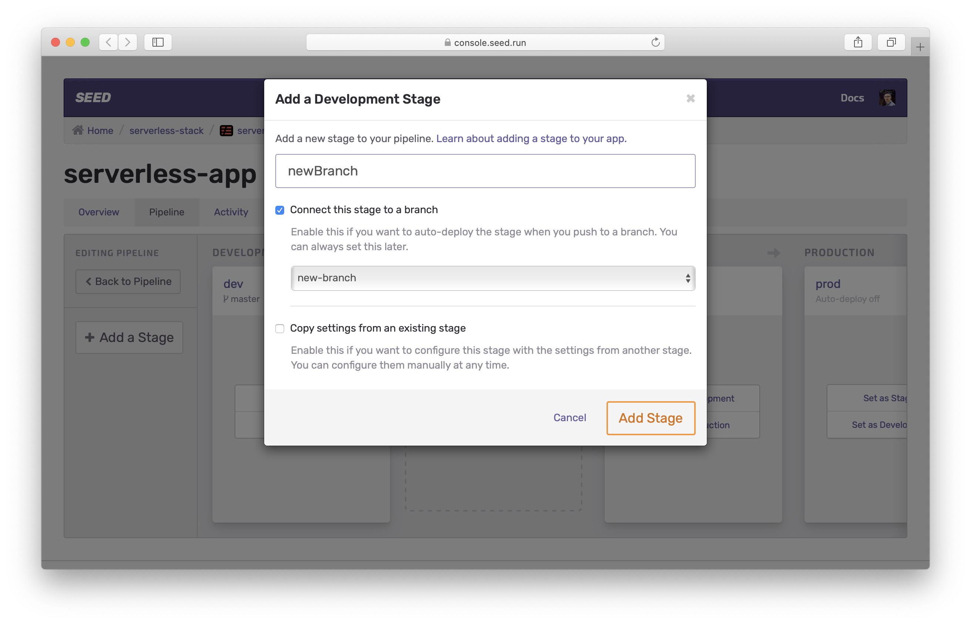The image size is (971, 624).
Task: Uncheck Connect this stage to a branch
Action: (x=279, y=210)
